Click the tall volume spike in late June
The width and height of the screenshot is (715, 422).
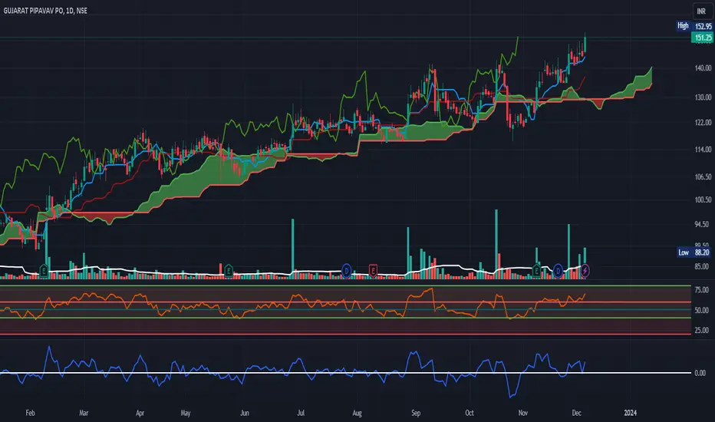tap(293, 249)
